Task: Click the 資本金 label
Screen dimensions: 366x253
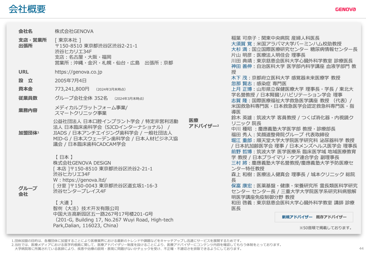Action: [x=25, y=89]
